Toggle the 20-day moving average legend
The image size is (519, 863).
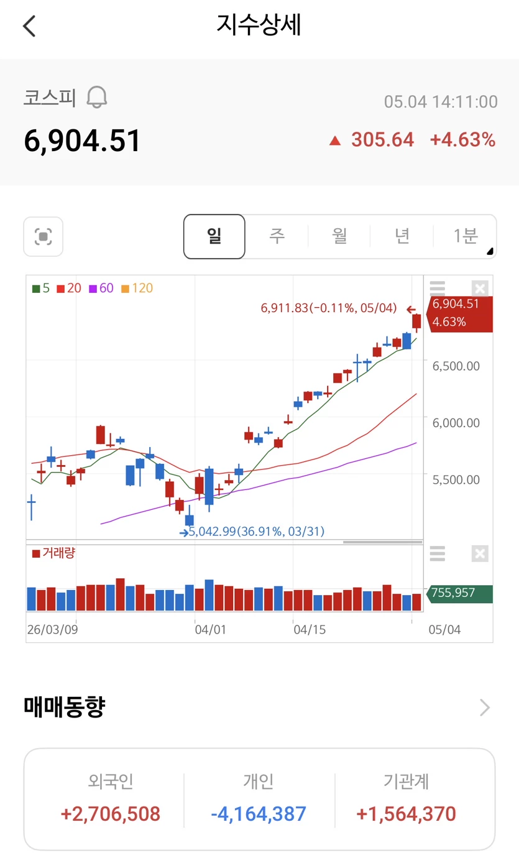(x=69, y=288)
